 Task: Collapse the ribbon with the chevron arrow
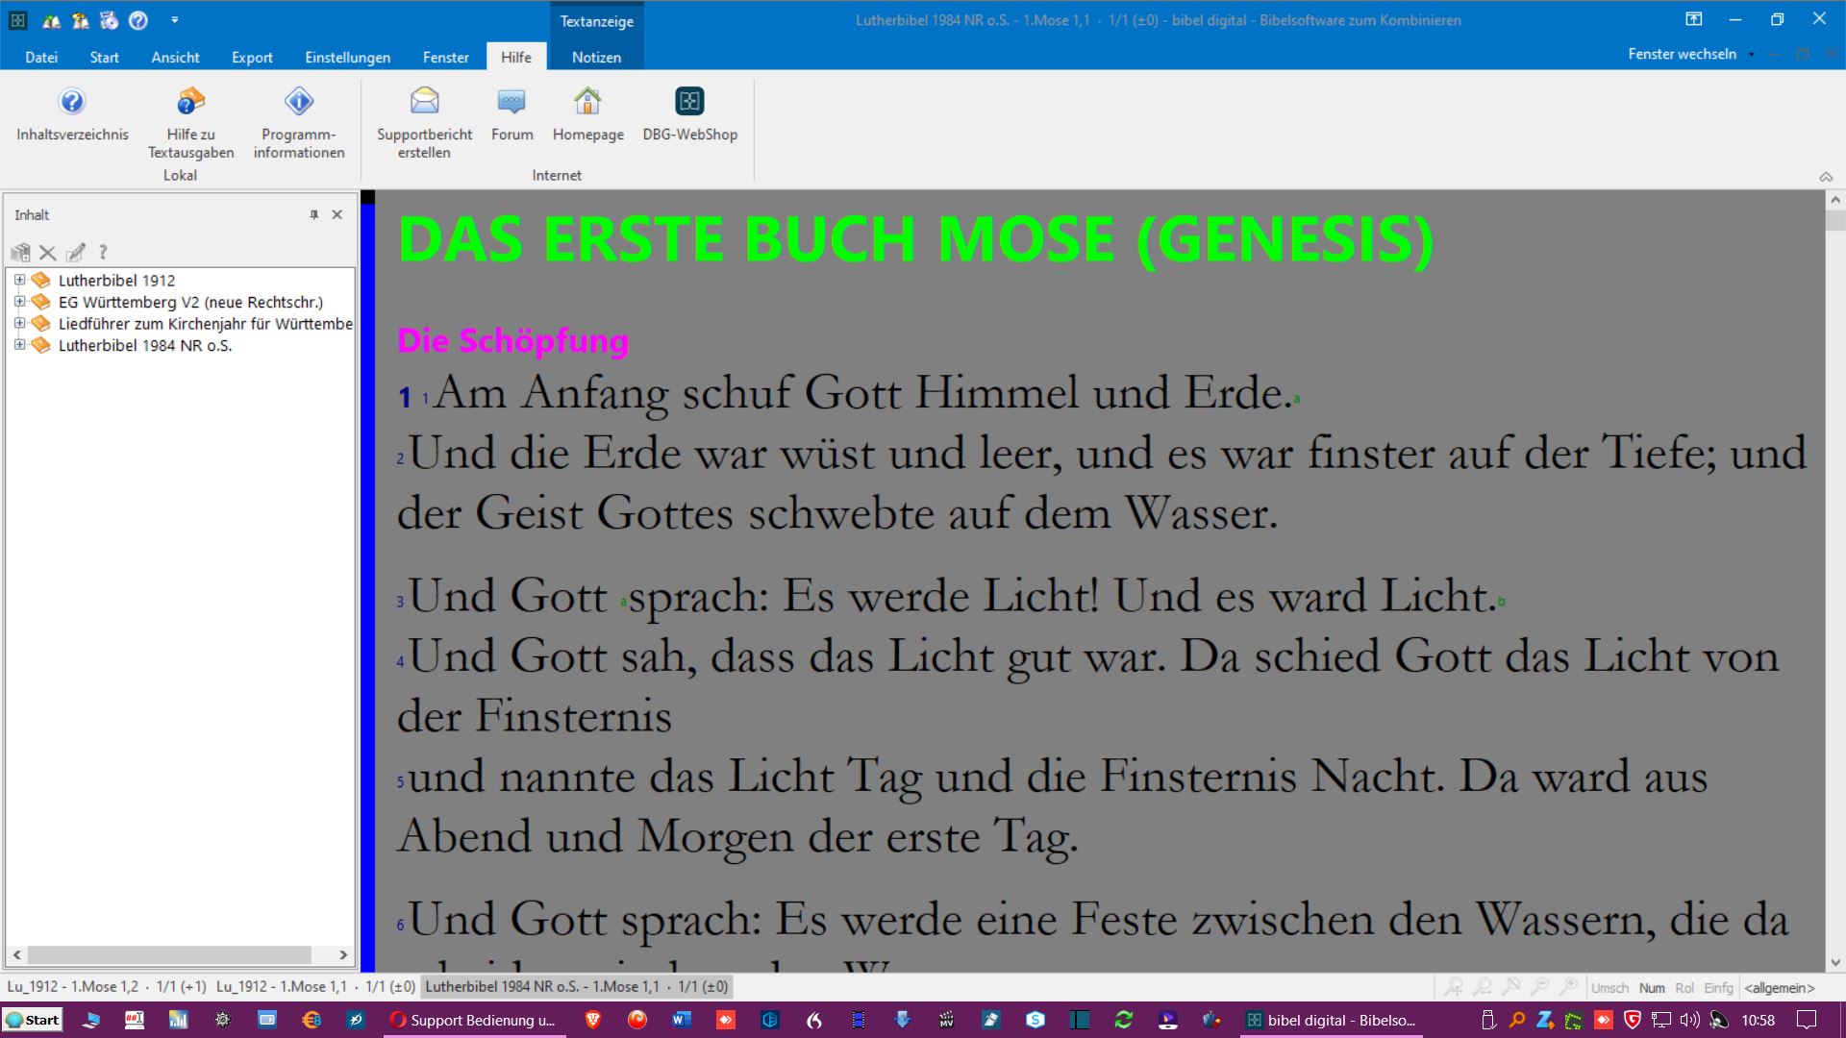tap(1825, 177)
